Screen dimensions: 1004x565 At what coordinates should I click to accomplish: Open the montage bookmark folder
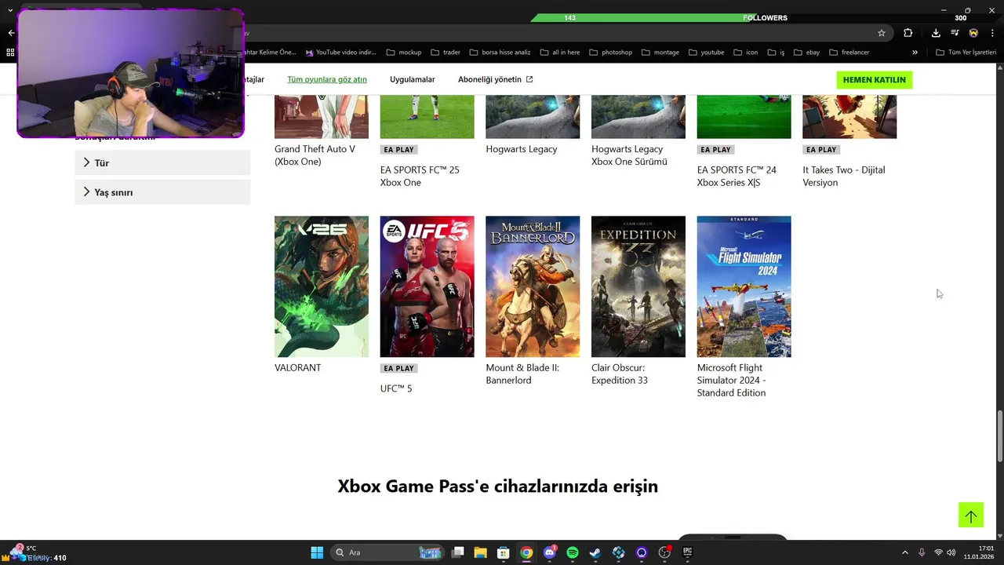click(x=660, y=53)
